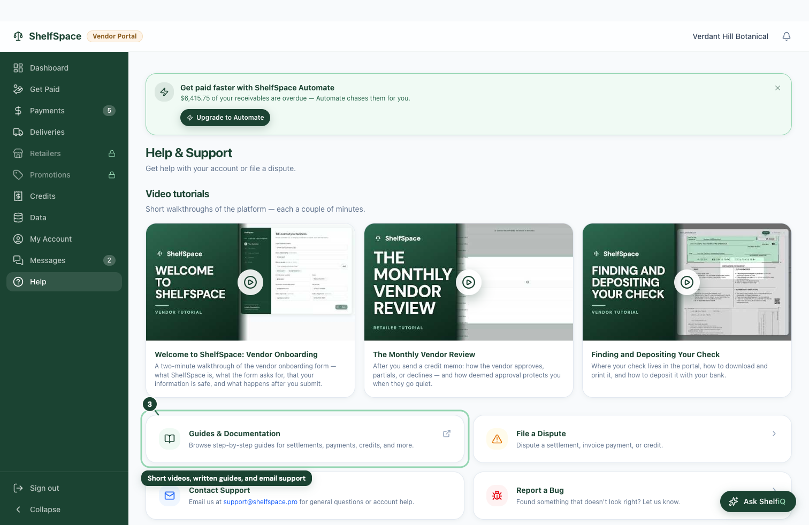The width and height of the screenshot is (809, 525).
Task: Click the Messages badge showing 2
Action: pos(109,260)
